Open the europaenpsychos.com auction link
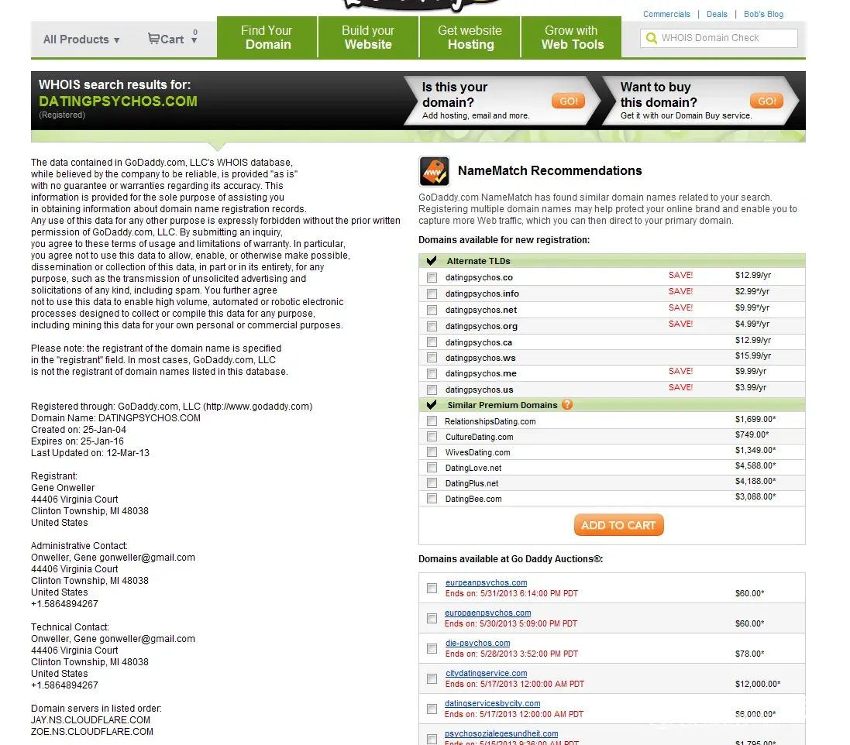 pos(488,613)
